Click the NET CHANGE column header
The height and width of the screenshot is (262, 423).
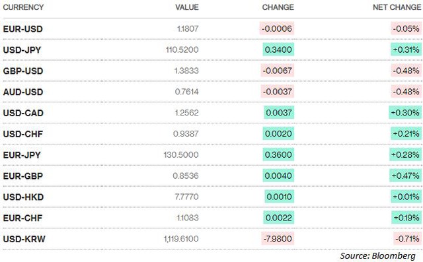tap(397, 7)
